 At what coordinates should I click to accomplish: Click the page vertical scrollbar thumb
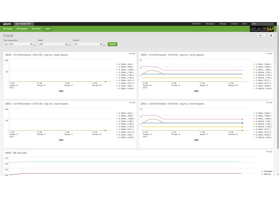point(278,86)
